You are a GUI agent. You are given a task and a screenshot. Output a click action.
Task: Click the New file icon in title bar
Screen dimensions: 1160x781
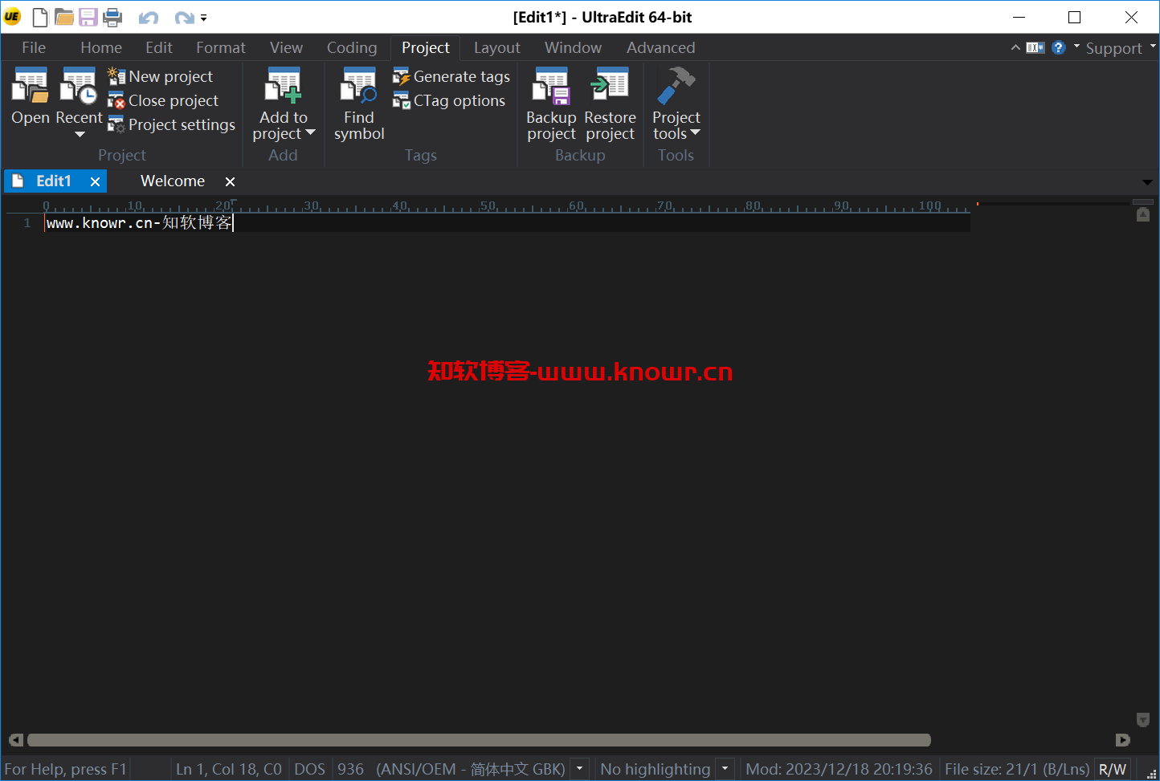[x=39, y=17]
